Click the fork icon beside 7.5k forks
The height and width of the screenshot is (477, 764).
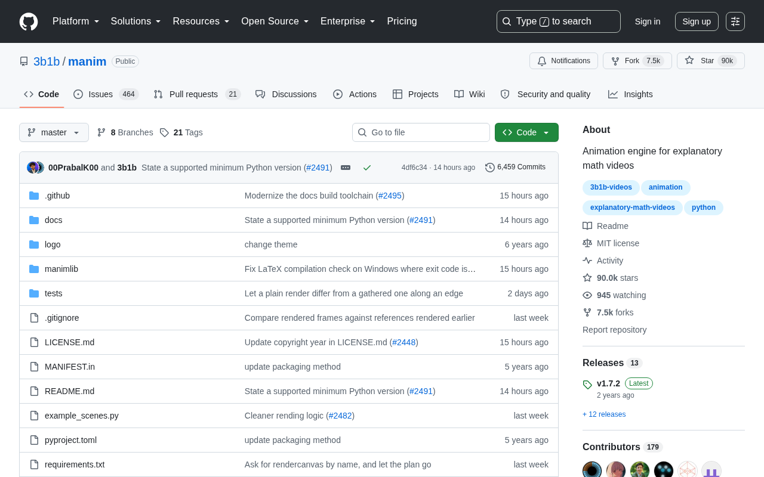coord(587,312)
